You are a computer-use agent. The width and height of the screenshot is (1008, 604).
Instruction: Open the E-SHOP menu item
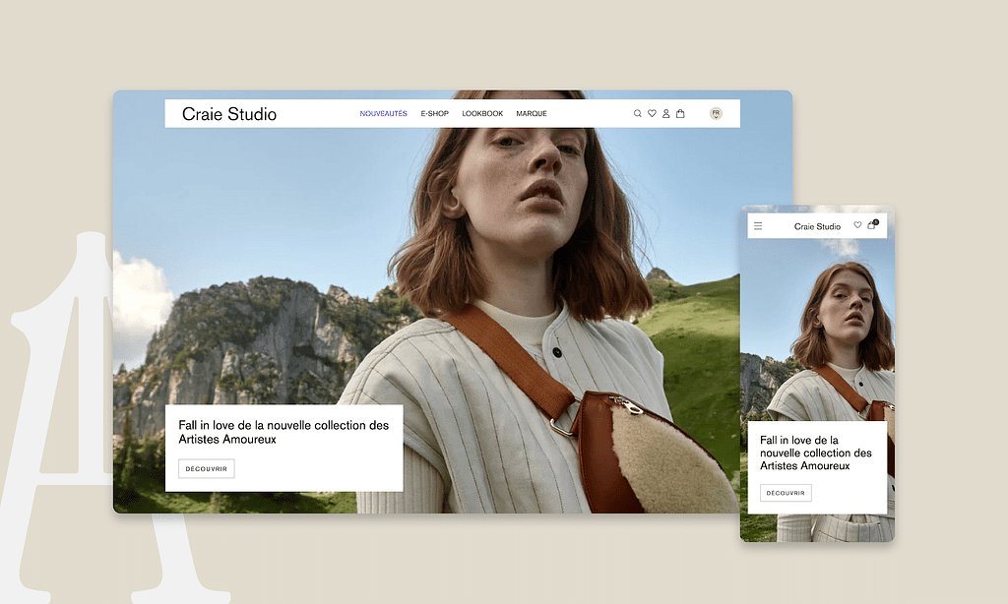coord(434,114)
